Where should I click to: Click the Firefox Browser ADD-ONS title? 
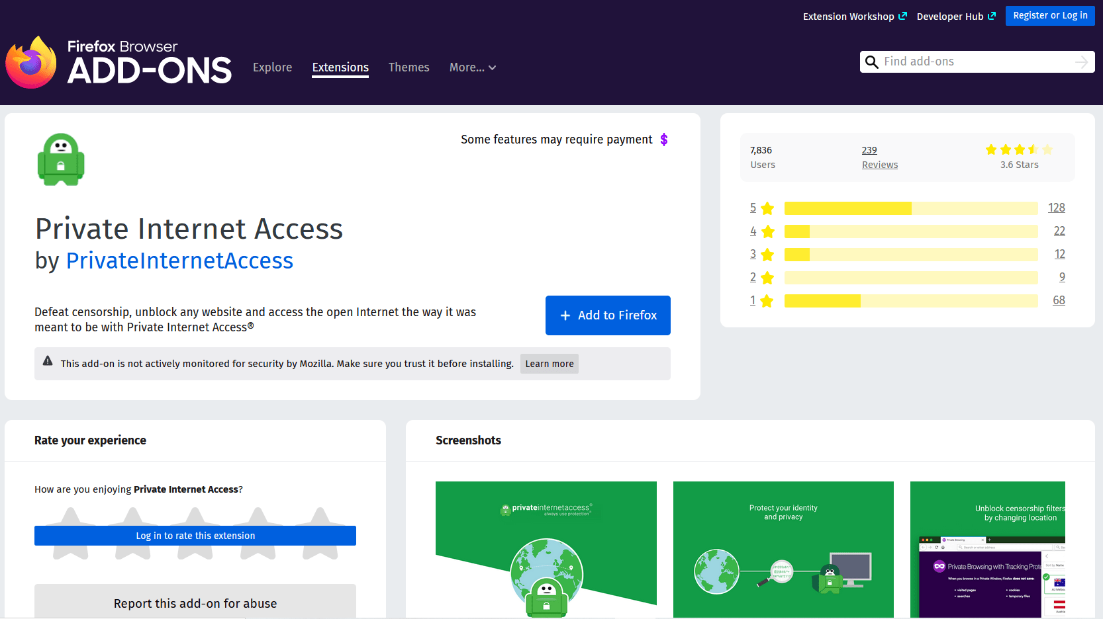[150, 62]
